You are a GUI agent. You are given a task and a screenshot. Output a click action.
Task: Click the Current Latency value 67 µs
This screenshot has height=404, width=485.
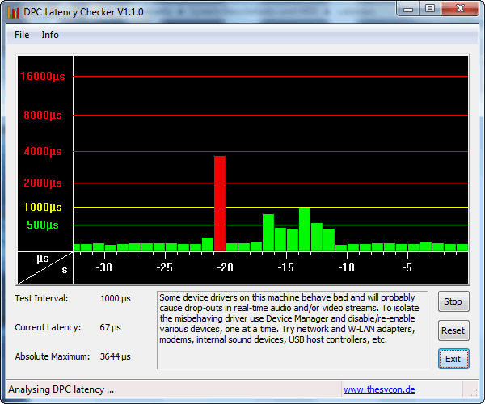point(110,328)
